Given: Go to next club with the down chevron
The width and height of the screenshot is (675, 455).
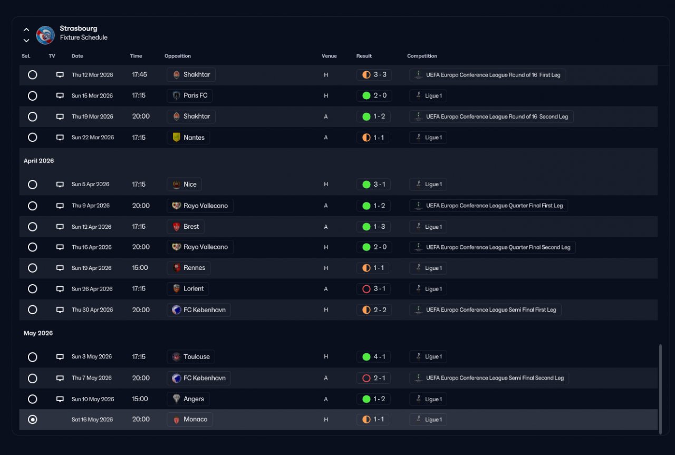Looking at the screenshot, I should click(x=26, y=41).
